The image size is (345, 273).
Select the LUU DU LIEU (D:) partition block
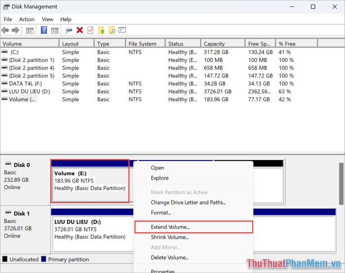point(93,229)
